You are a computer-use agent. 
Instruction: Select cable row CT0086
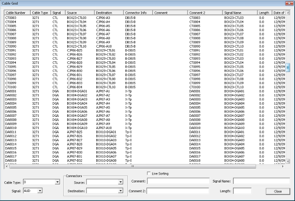coord(145,30)
